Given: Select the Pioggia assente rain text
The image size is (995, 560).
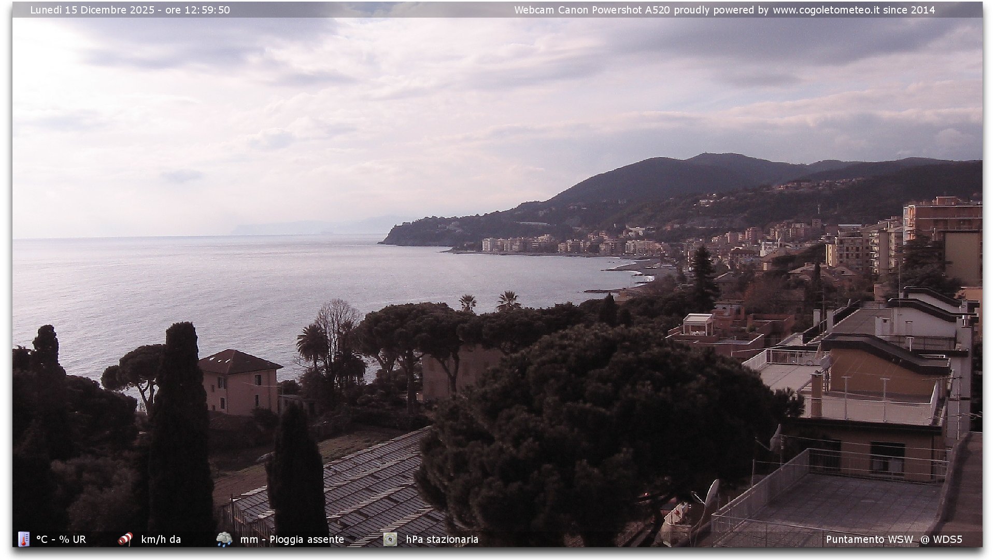Looking at the screenshot, I should (307, 539).
